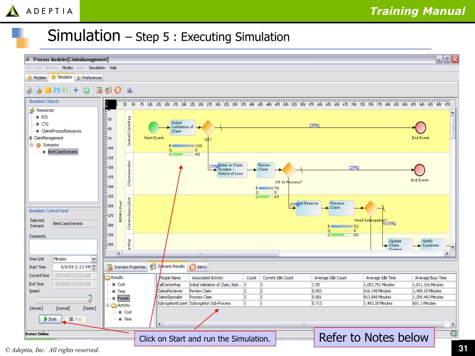475x356 pixels.
Task: Open the Time Unit dropdown
Action: tap(94, 259)
